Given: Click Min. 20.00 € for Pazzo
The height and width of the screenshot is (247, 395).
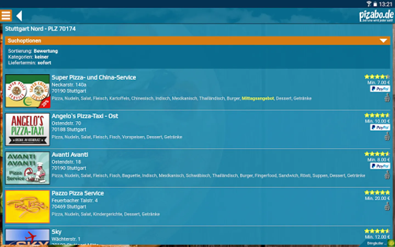Looking at the screenshot, I should (x=377, y=198).
